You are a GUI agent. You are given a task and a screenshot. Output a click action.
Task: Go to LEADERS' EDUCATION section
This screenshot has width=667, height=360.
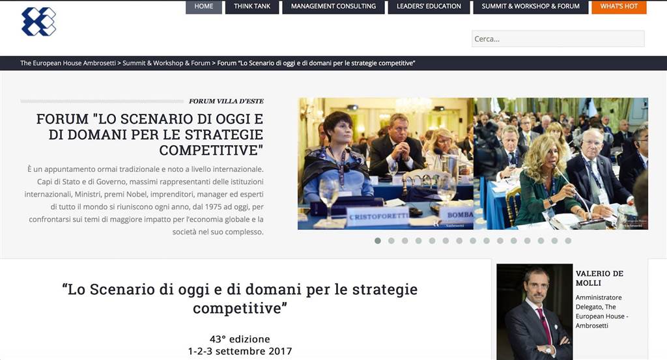[x=429, y=7]
